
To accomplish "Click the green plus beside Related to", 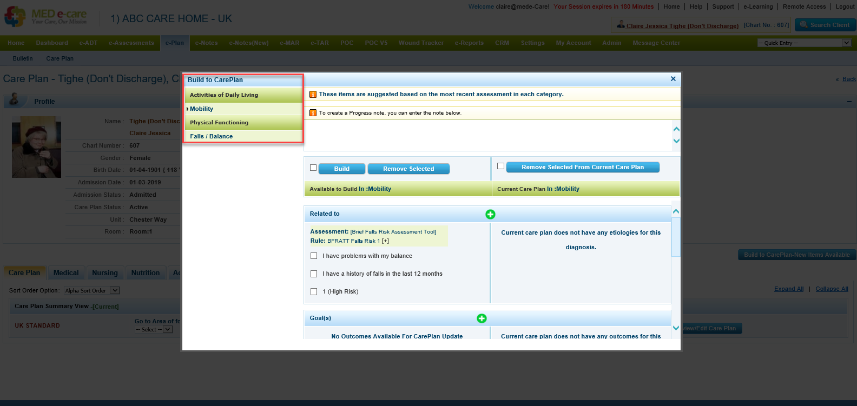I will click(x=490, y=215).
